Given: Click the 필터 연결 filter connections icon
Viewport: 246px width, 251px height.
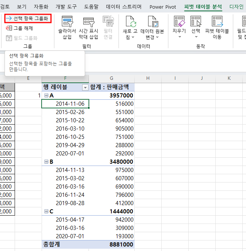Looking at the screenshot, I should pyautogui.click(x=108, y=27).
